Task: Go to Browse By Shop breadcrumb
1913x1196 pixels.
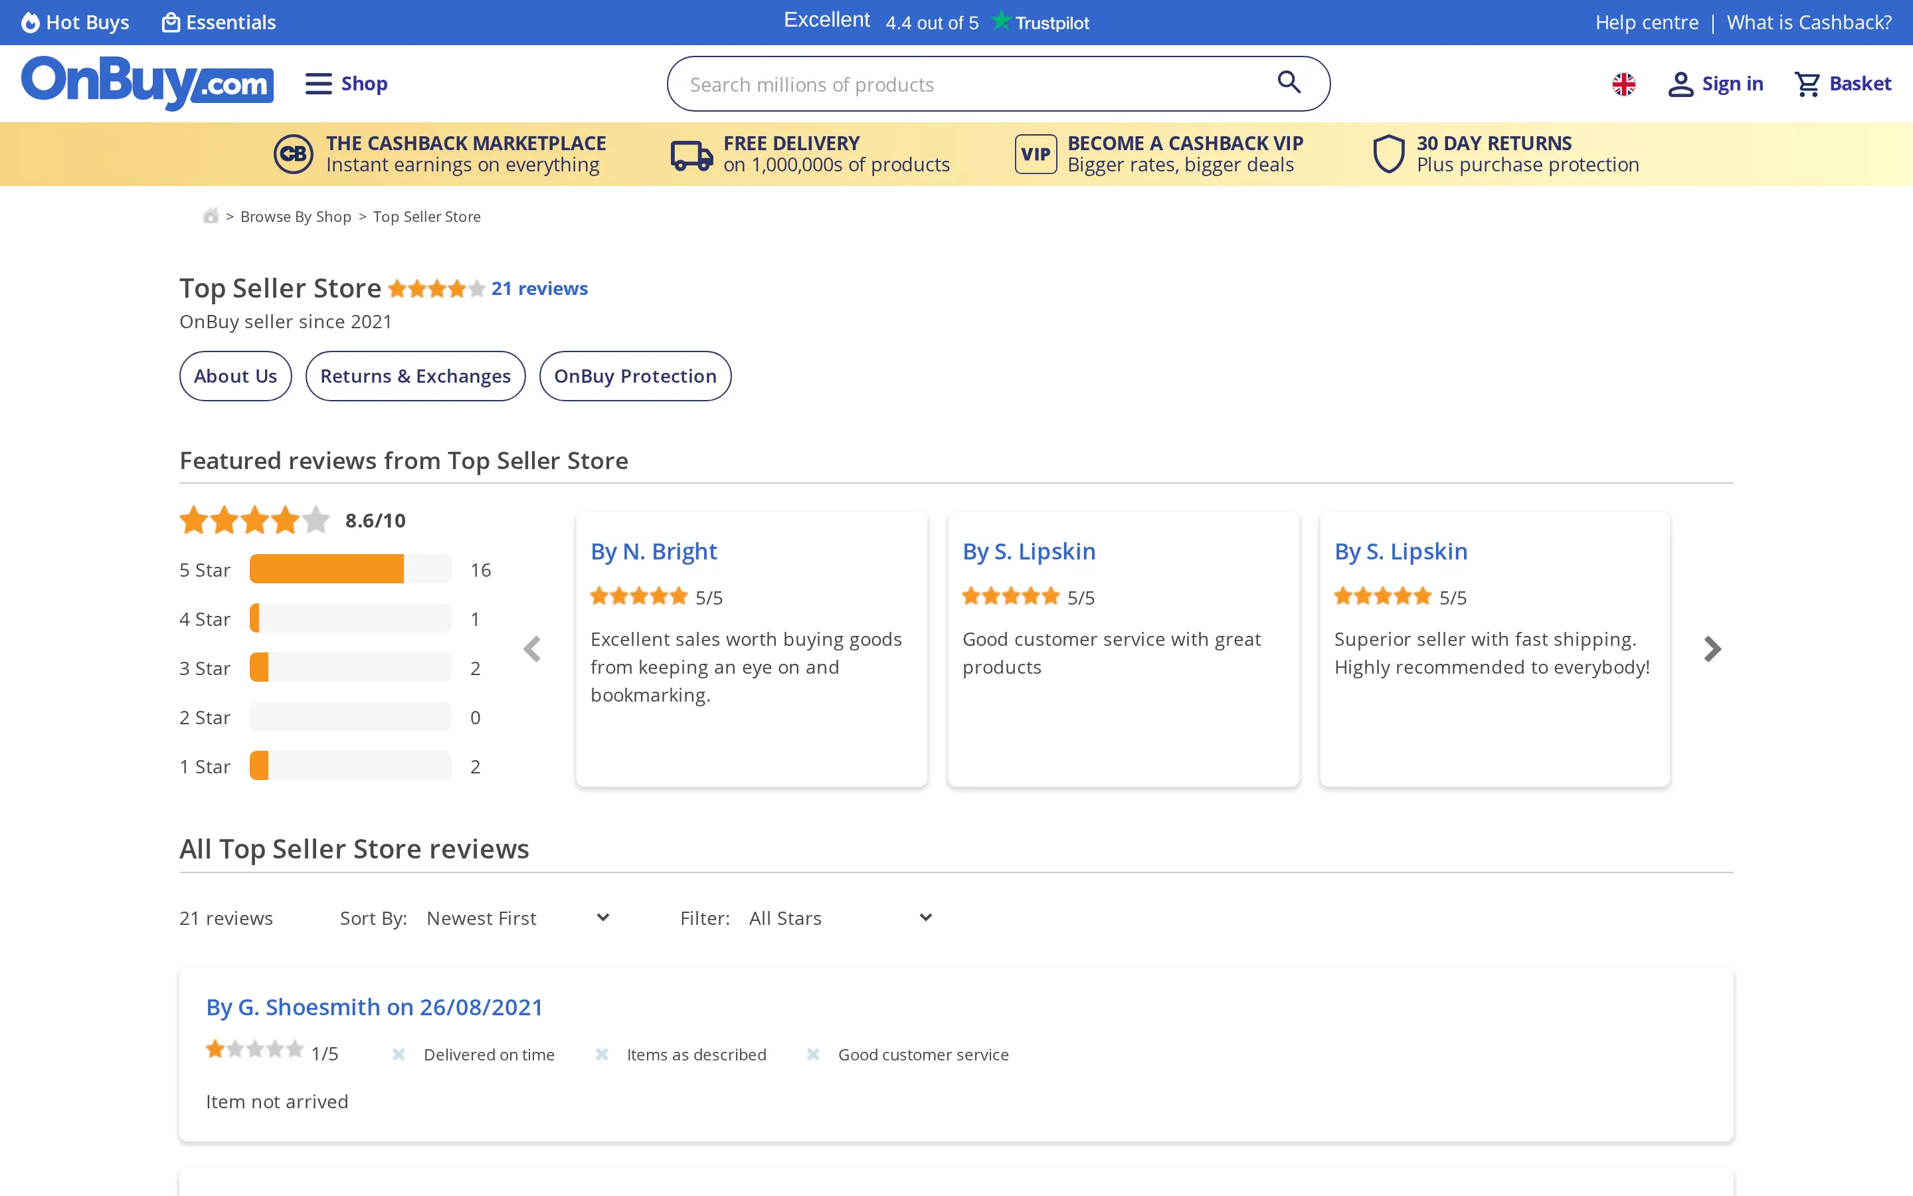Action: (296, 216)
